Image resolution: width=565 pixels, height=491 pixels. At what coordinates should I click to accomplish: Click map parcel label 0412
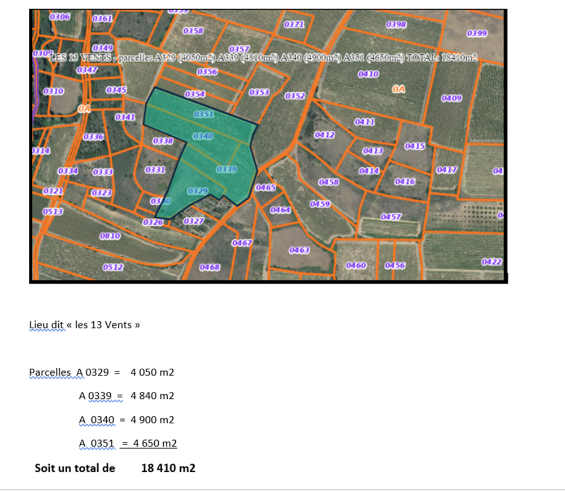pyautogui.click(x=325, y=135)
